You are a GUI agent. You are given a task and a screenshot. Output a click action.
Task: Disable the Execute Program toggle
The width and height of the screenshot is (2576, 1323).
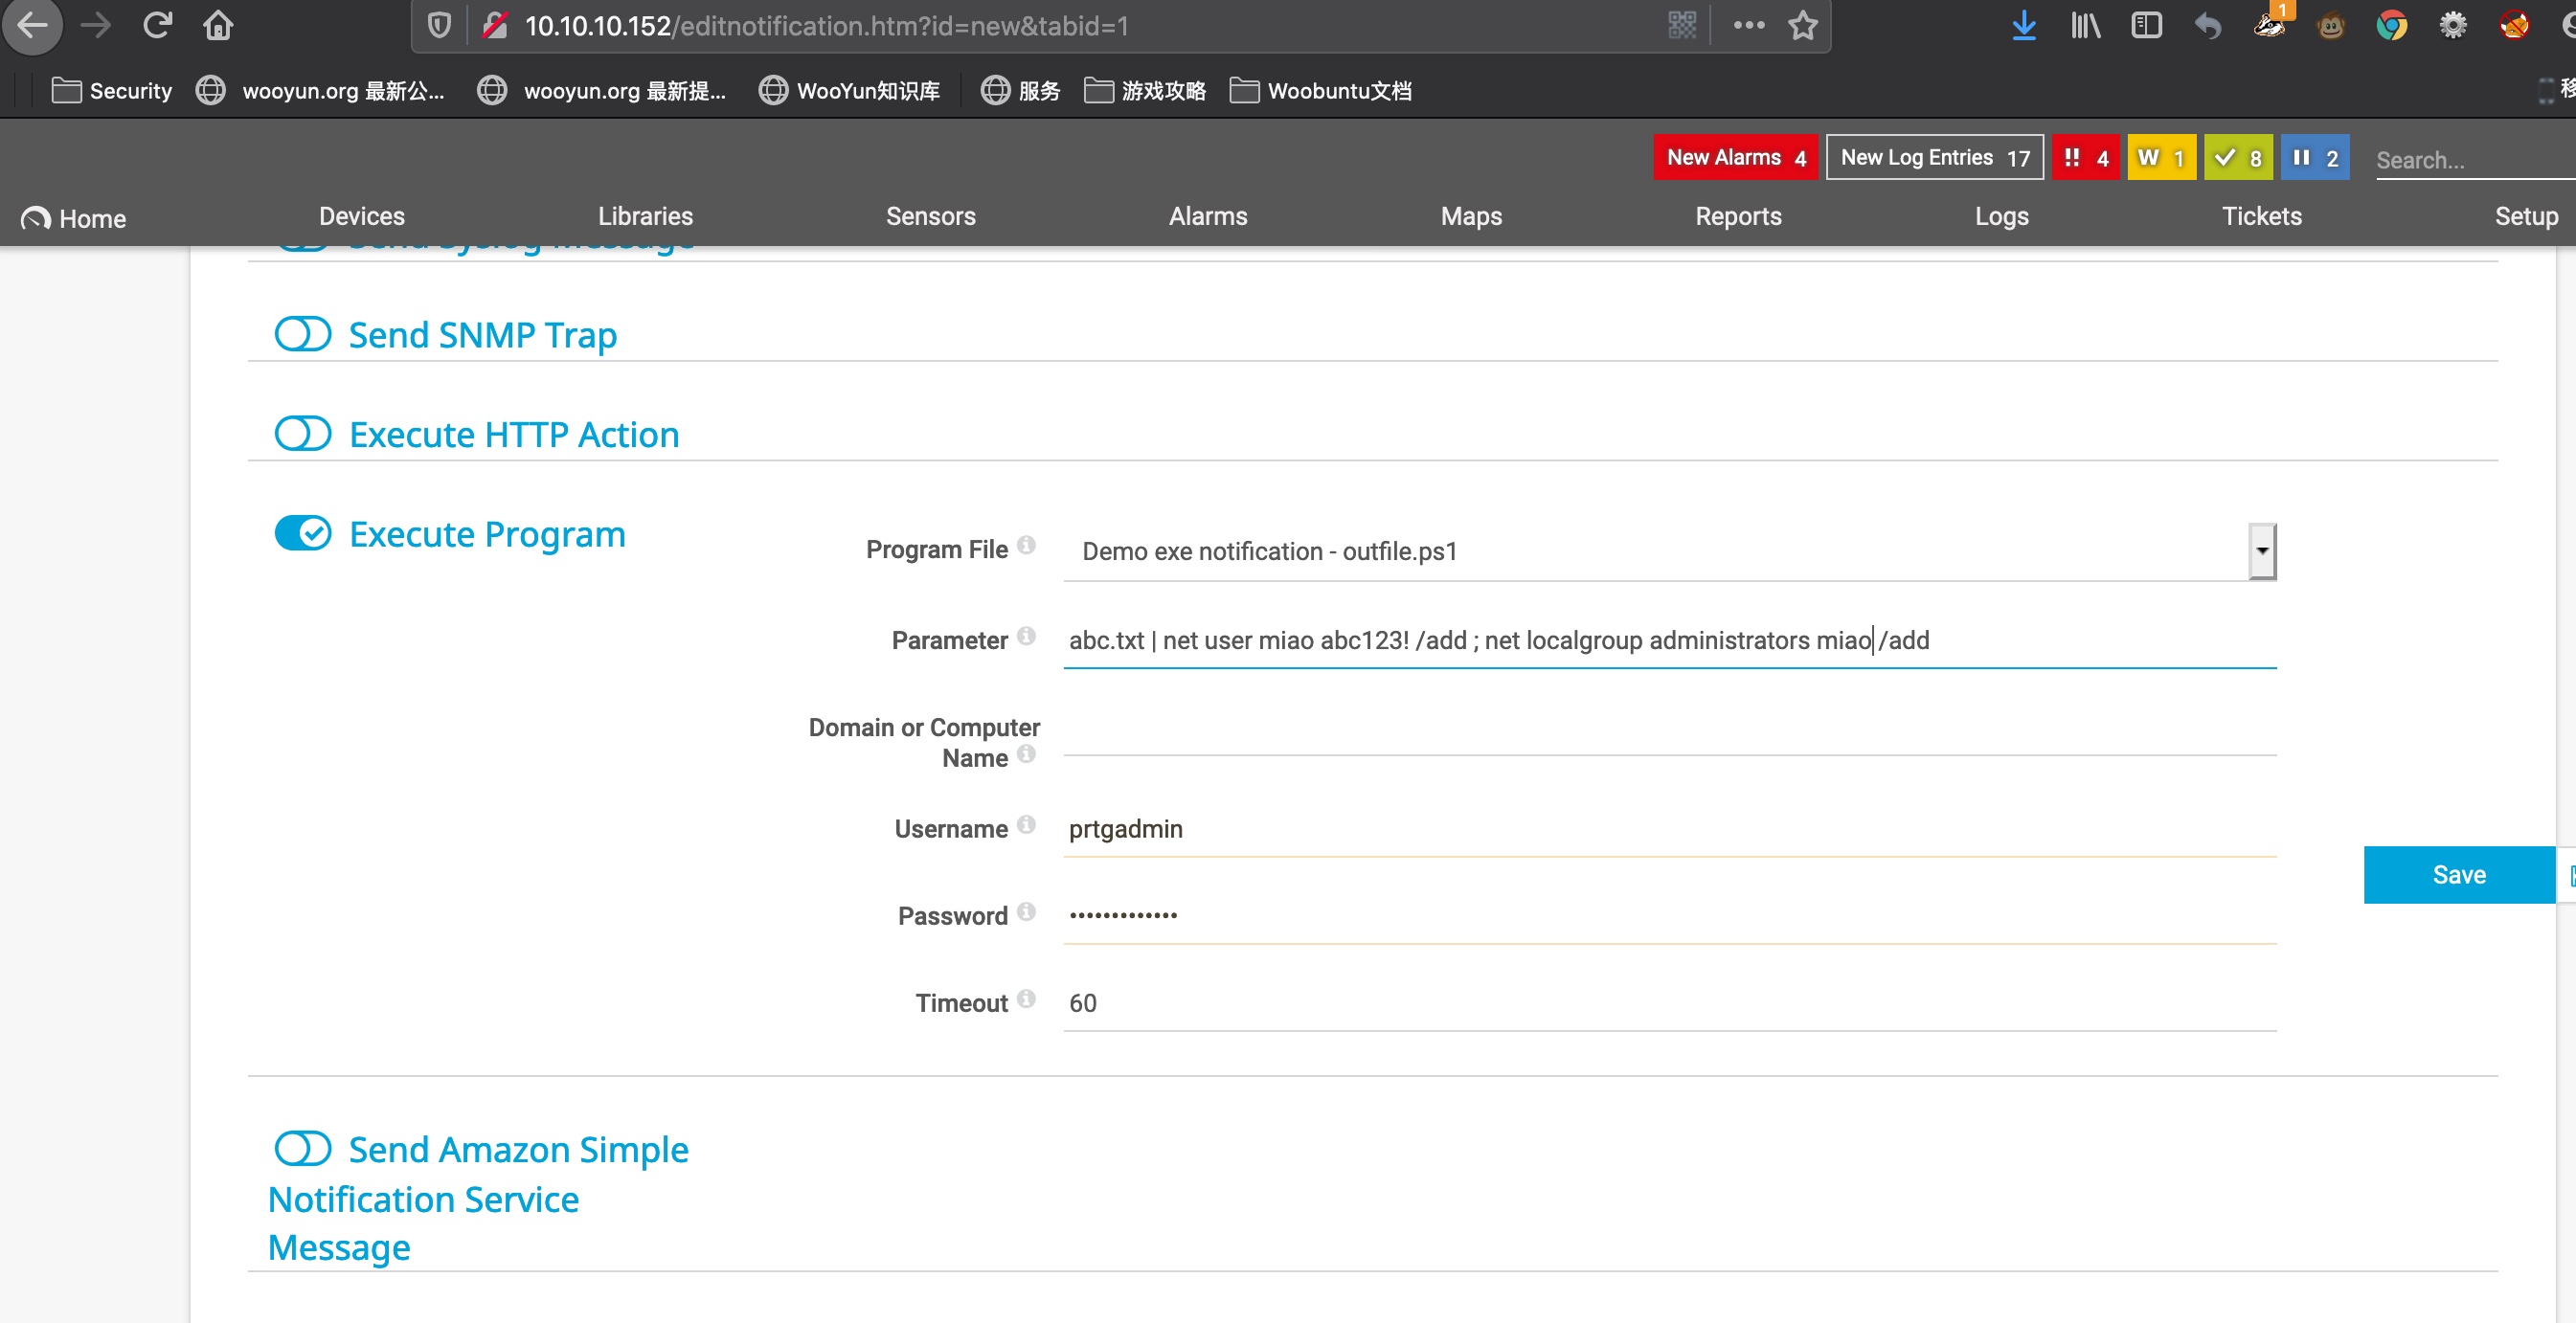(x=303, y=533)
